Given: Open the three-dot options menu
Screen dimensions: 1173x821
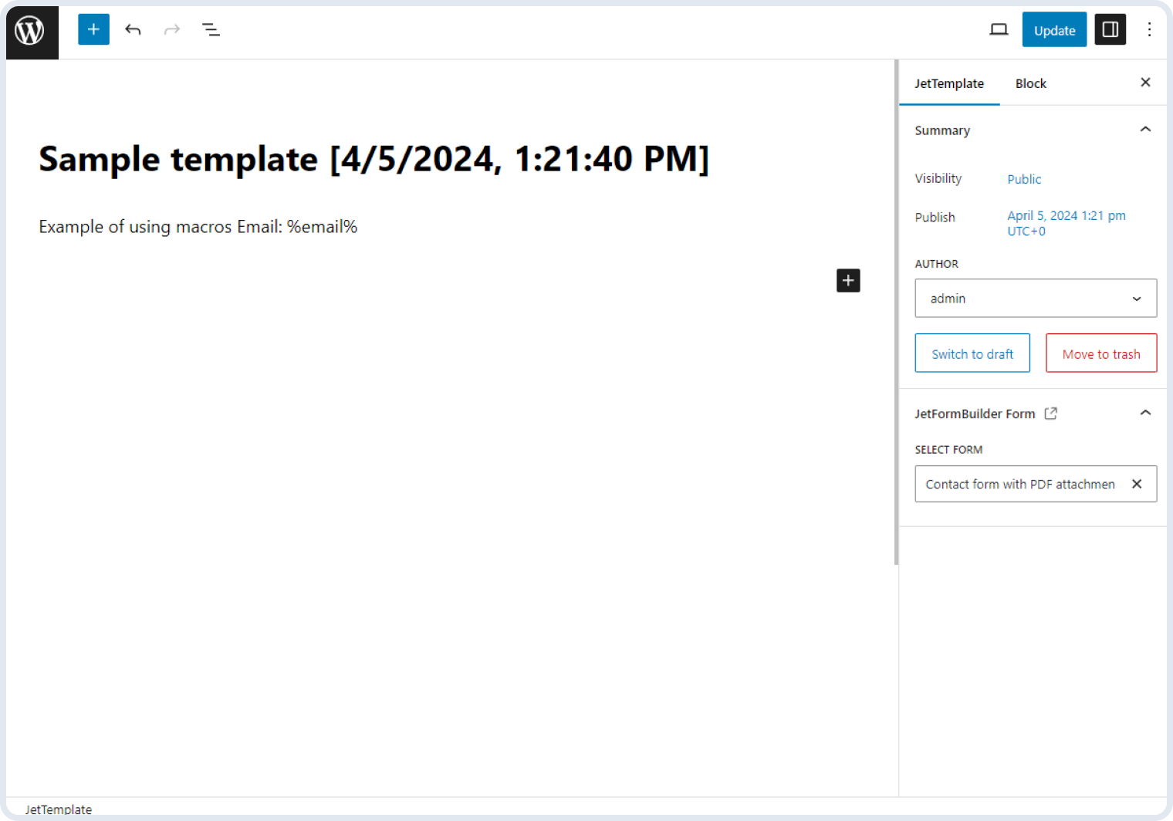Looking at the screenshot, I should (1150, 29).
